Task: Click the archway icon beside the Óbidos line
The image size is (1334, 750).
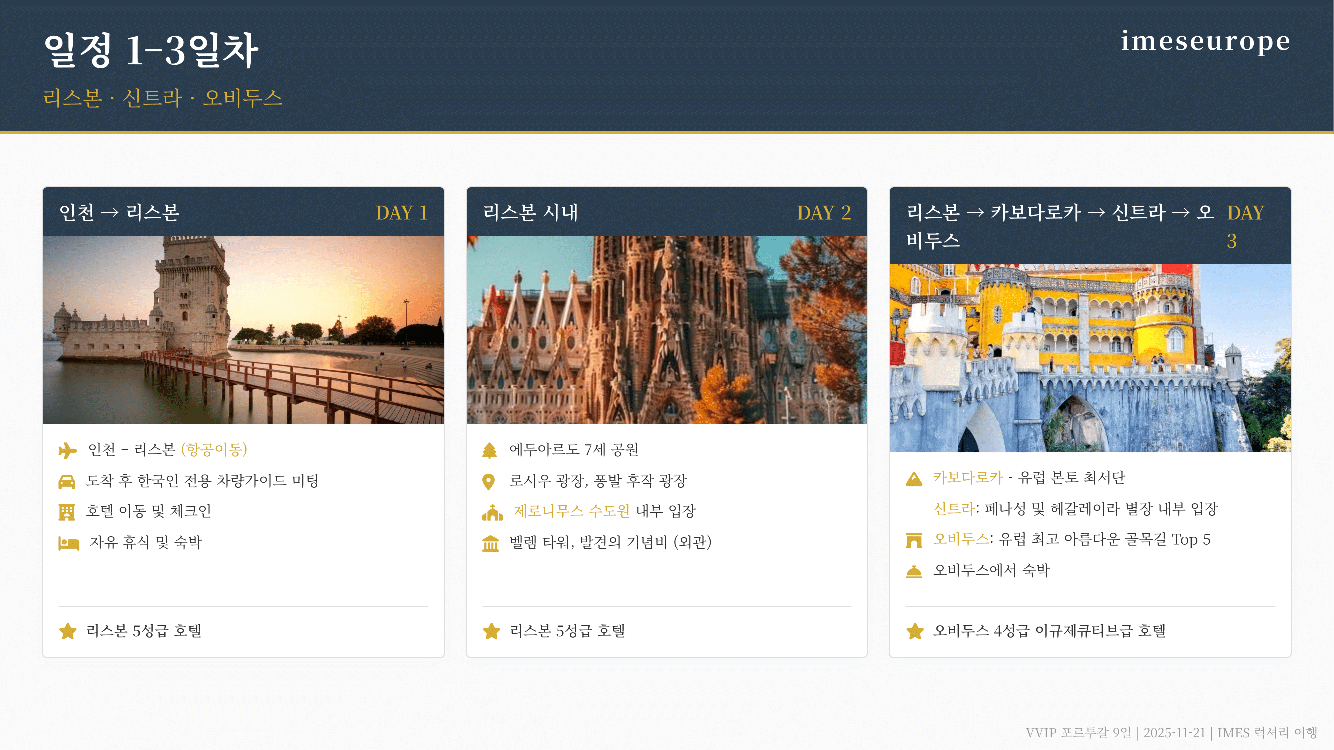Action: point(914,540)
